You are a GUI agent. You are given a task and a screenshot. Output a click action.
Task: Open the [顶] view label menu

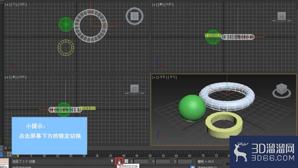pos(13,4)
